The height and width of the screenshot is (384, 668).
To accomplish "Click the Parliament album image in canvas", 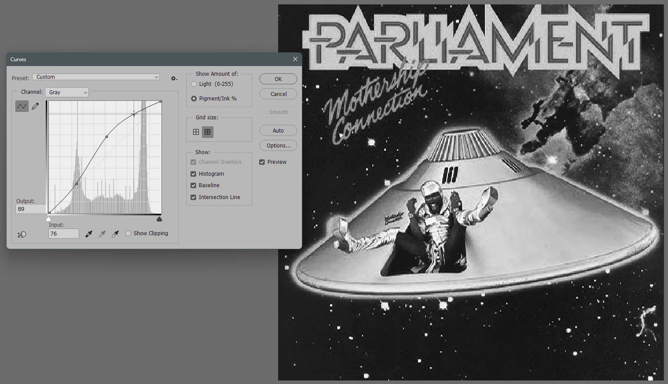I will coord(470,192).
